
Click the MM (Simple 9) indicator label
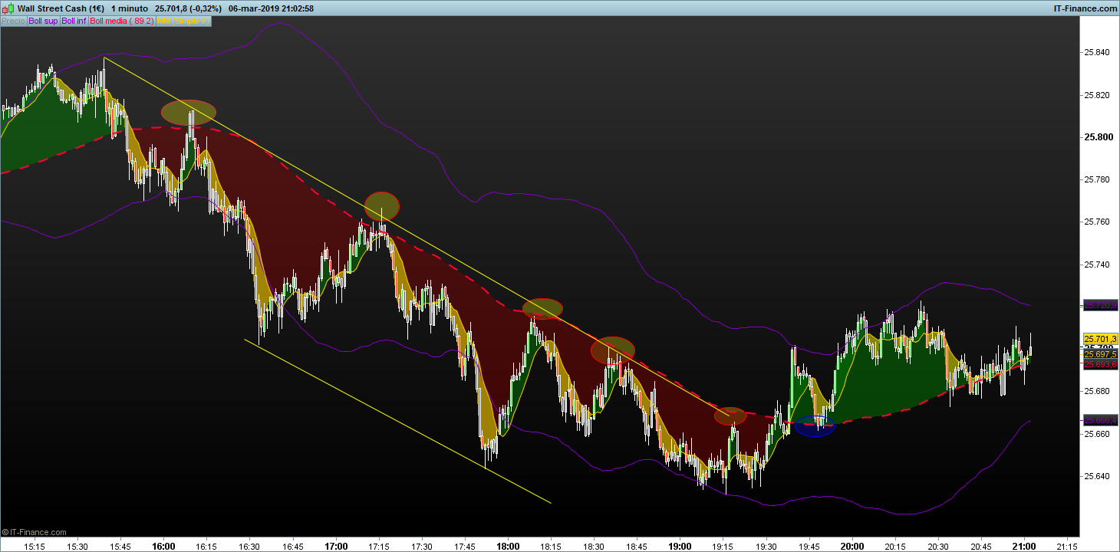(183, 21)
